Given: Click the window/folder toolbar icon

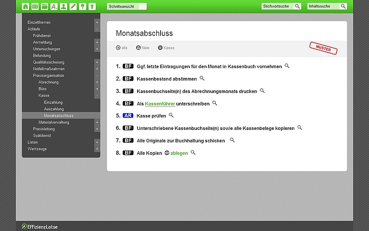Looking at the screenshot, I should pos(45,6).
